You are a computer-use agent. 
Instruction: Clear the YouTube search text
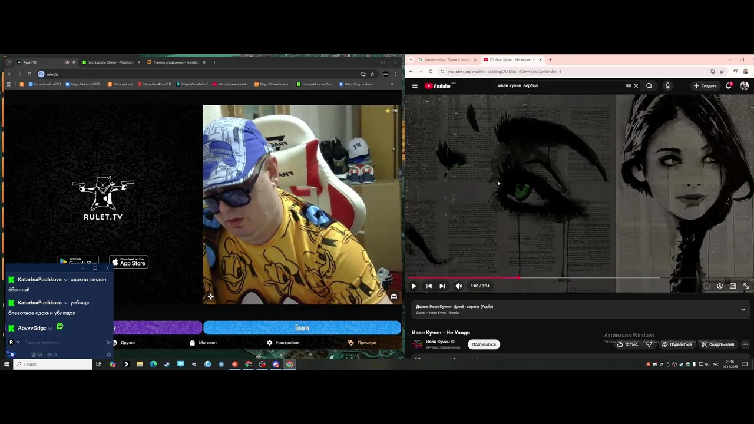(636, 86)
